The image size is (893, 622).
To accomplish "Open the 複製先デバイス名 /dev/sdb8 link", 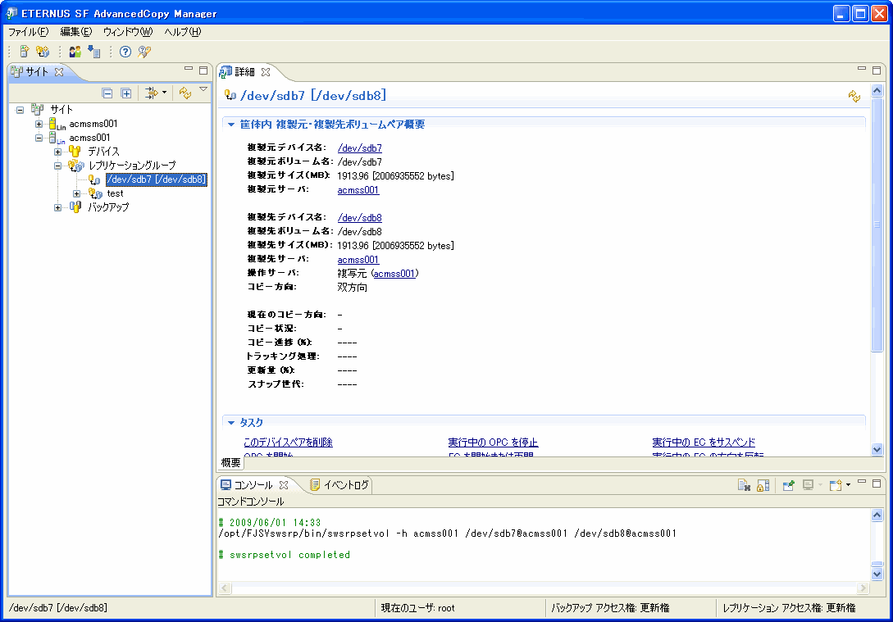I will pos(359,217).
